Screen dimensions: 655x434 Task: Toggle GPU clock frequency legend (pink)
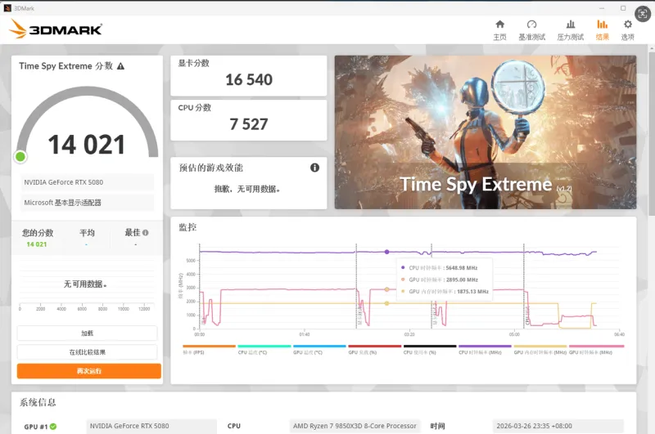click(596, 349)
